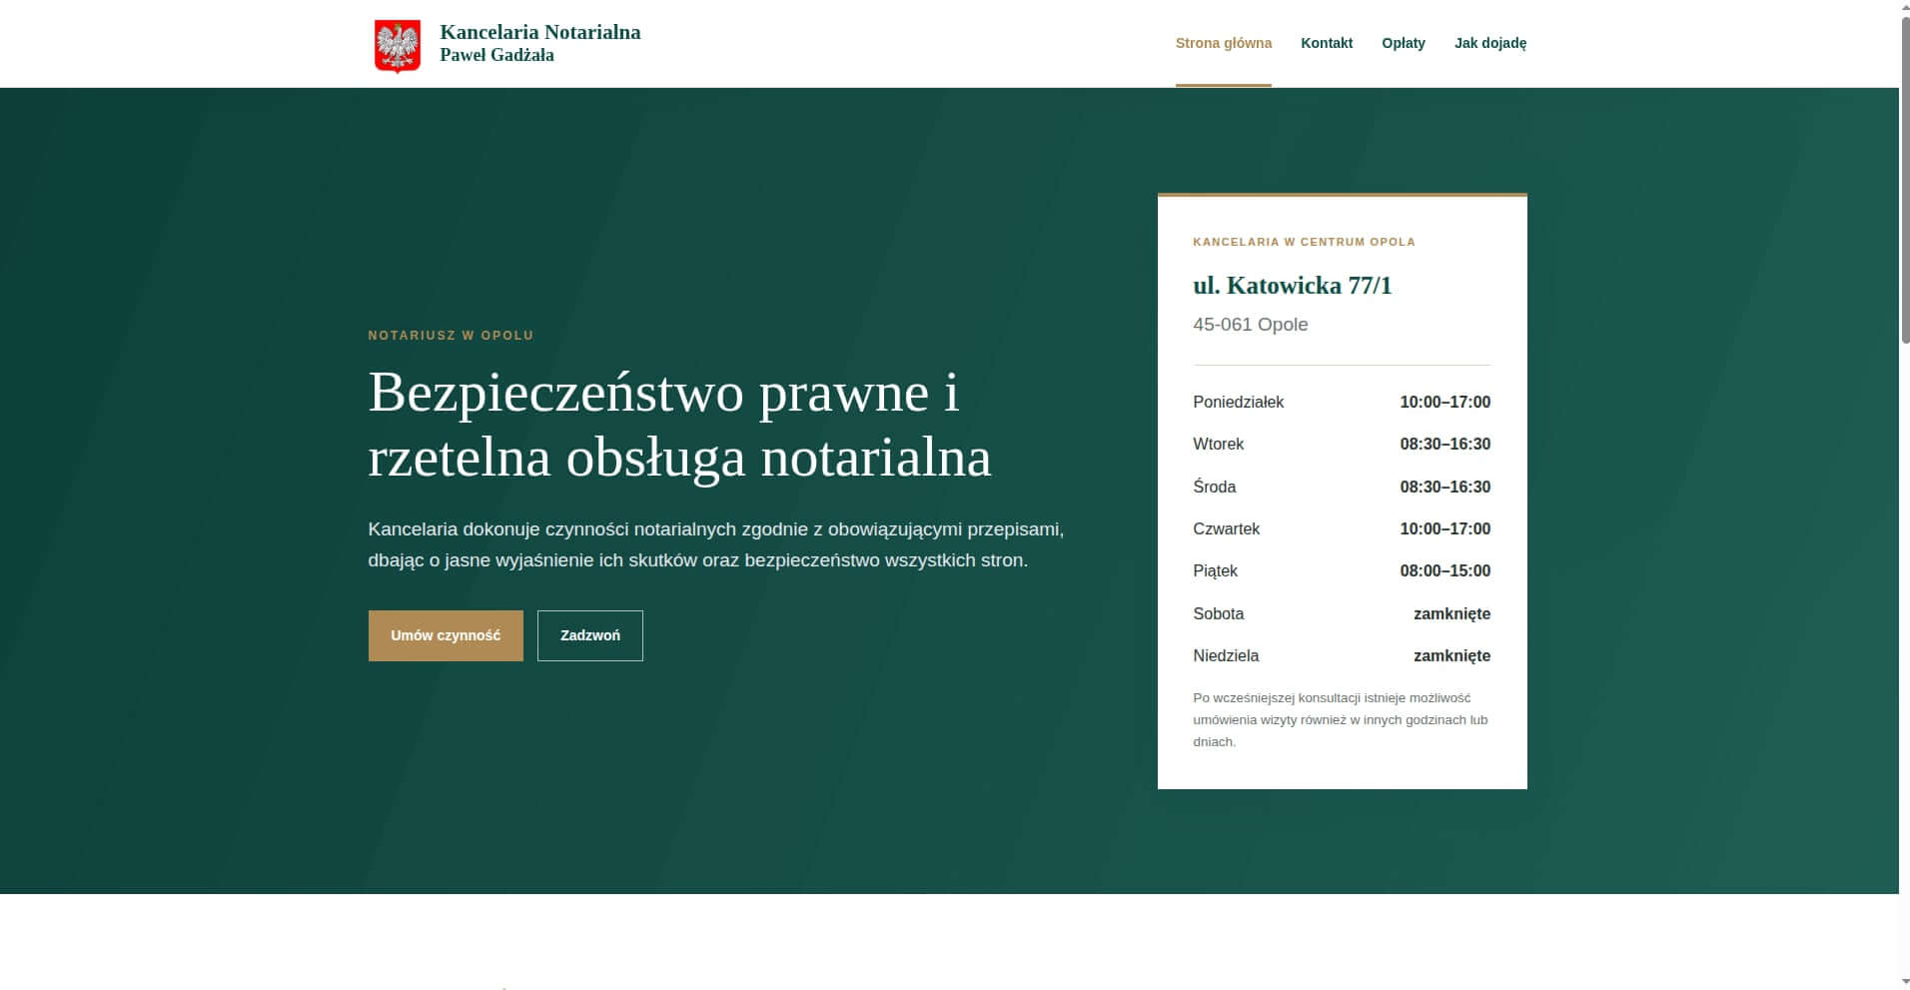Click the Umów czynność button
The width and height of the screenshot is (1910, 990).
tap(446, 635)
